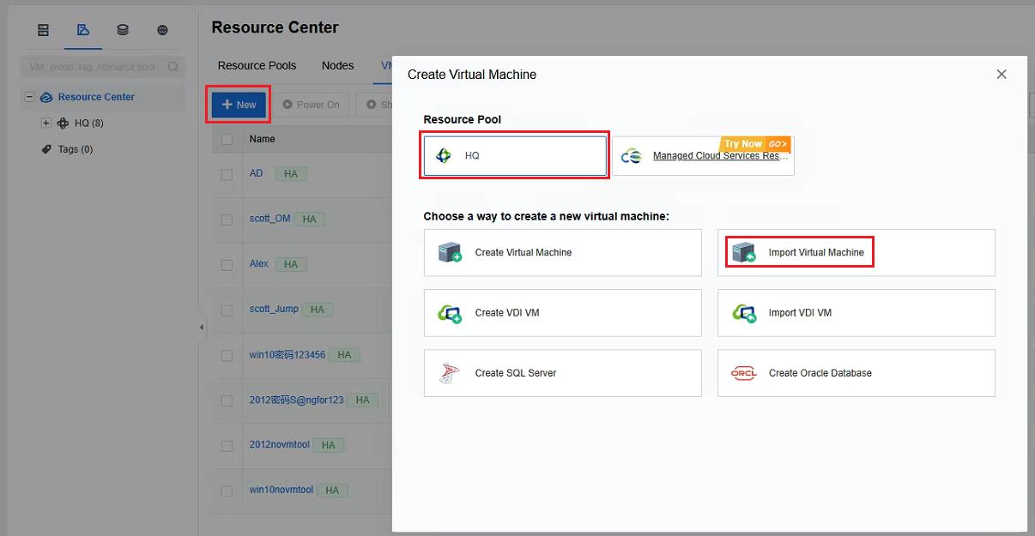Click the Create VDI VM icon
This screenshot has width=1035, height=536.
point(450,313)
